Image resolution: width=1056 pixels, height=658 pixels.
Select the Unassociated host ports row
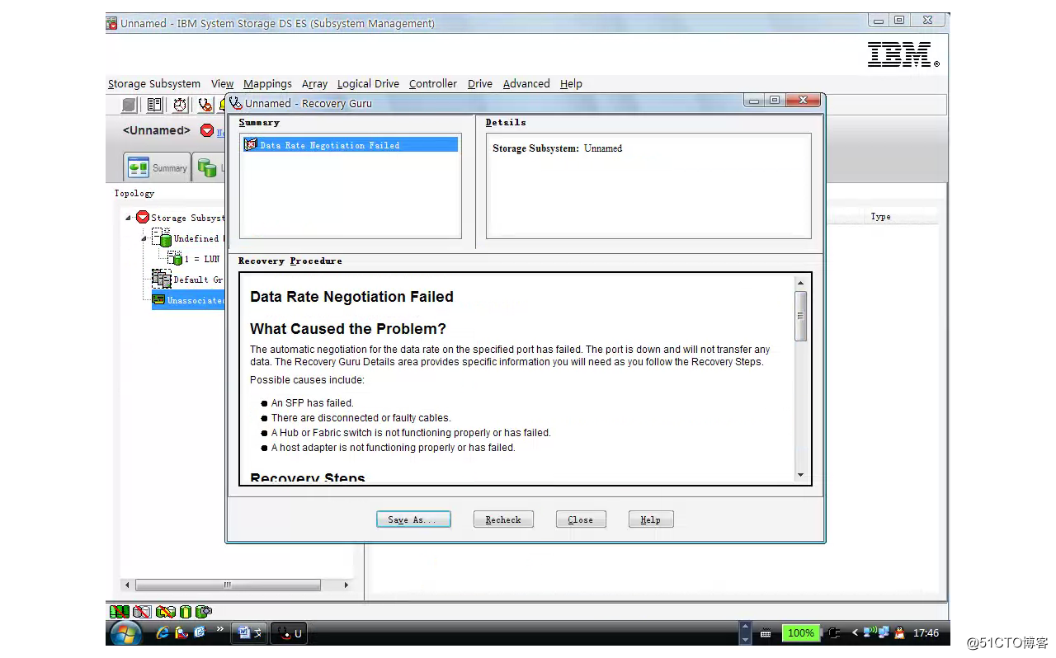pyautogui.click(x=189, y=300)
